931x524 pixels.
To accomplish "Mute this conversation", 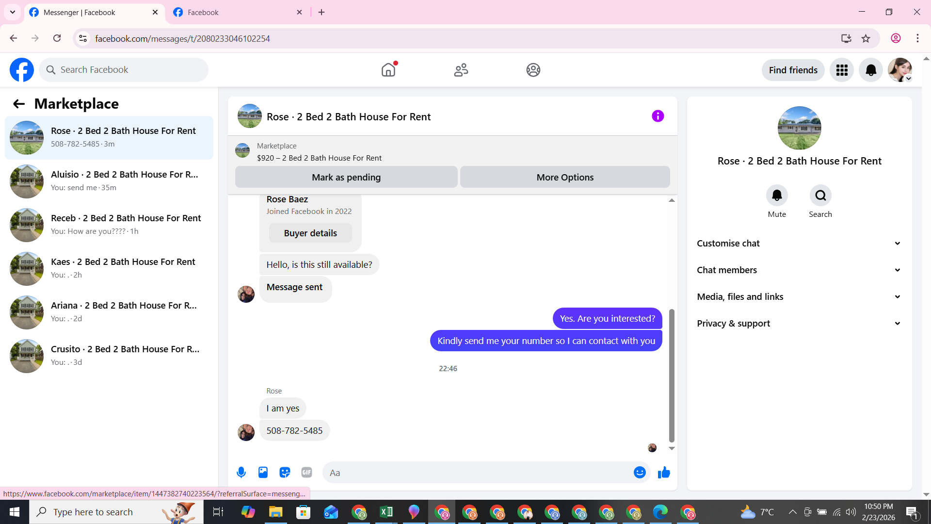I will coord(777,196).
